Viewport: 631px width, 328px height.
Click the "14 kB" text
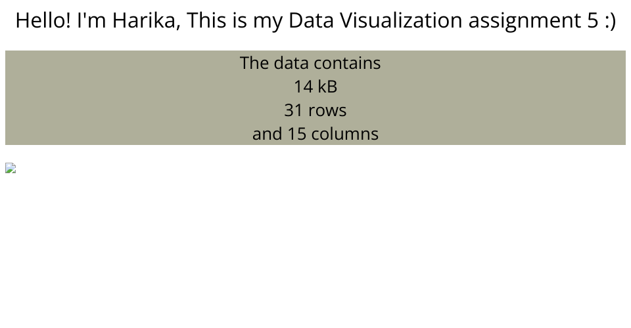315,87
